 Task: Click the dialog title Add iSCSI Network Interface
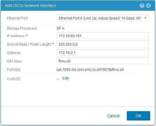[31, 6]
